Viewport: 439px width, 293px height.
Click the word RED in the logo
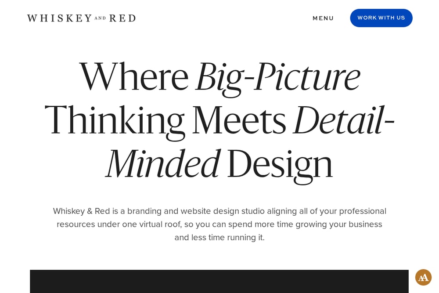[x=122, y=18]
